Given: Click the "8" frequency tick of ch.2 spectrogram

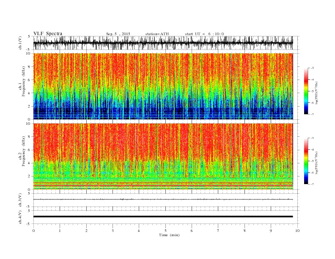Looking at the screenshot, I should coord(30,137).
